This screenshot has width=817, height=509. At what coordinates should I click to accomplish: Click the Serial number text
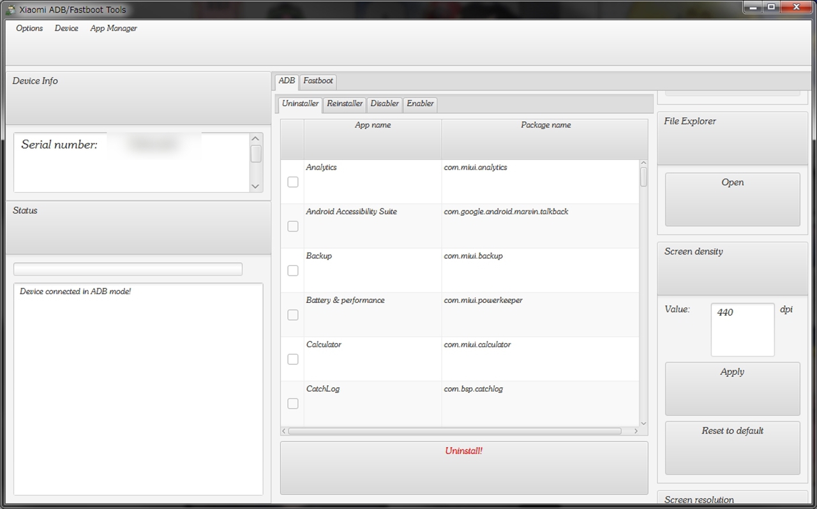(59, 145)
